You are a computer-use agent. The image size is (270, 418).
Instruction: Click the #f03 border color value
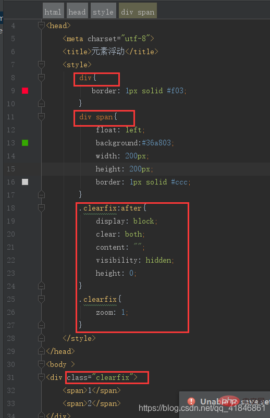tap(175, 91)
